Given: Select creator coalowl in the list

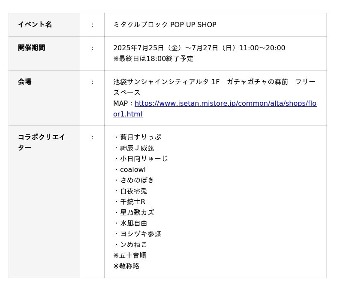Looking at the screenshot, I should point(132,169).
